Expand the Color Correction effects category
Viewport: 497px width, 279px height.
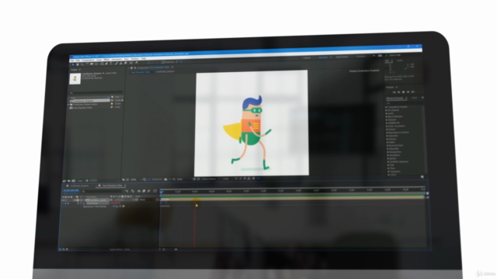click(387, 126)
